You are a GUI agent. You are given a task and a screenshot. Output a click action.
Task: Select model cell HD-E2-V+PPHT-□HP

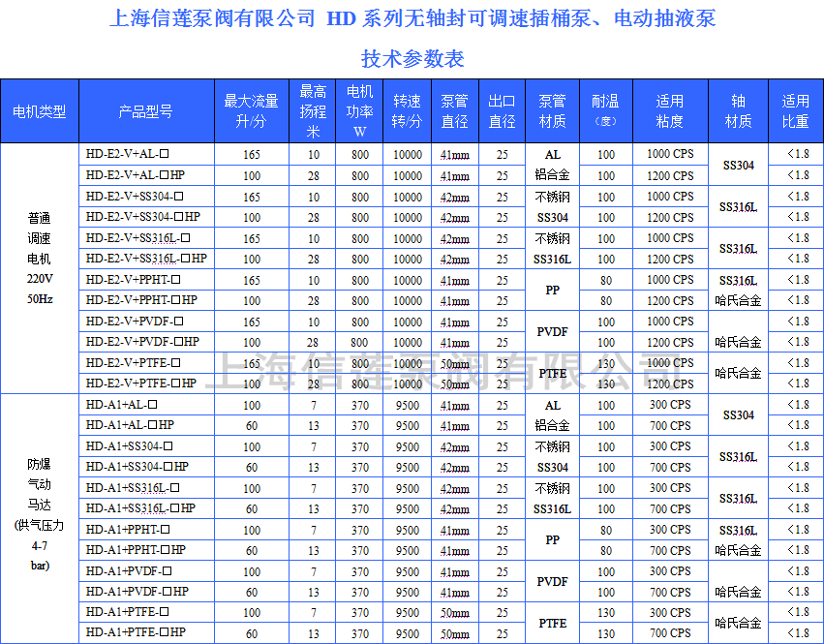(146, 300)
